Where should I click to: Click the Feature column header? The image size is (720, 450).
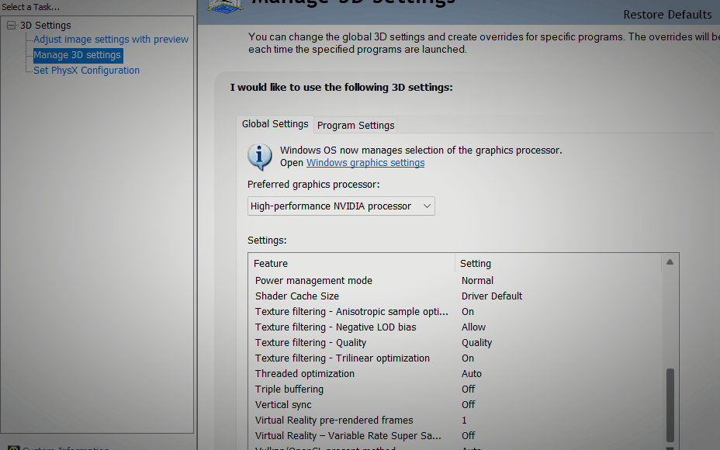tap(351, 264)
